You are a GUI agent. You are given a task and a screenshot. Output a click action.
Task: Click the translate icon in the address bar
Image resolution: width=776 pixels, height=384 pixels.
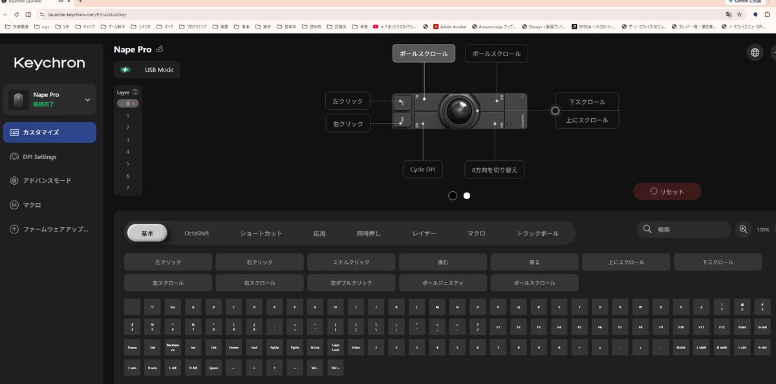pos(729,14)
